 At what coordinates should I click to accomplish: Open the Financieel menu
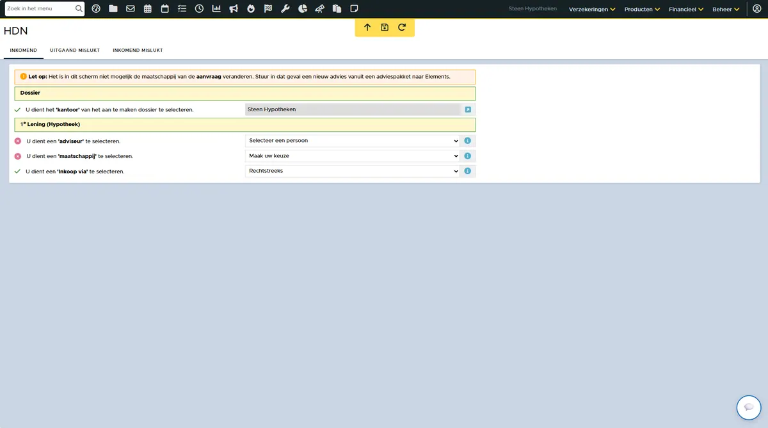point(686,10)
